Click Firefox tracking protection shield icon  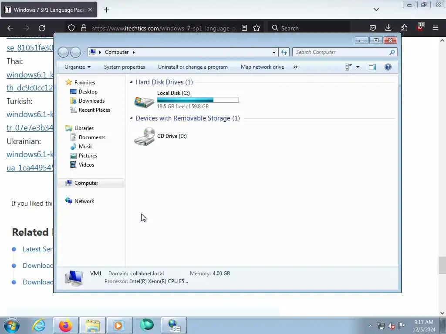pyautogui.click(x=71, y=28)
